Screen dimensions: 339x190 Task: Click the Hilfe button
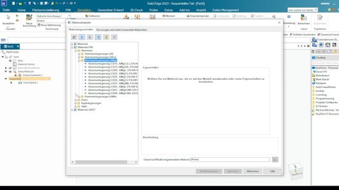272,171
